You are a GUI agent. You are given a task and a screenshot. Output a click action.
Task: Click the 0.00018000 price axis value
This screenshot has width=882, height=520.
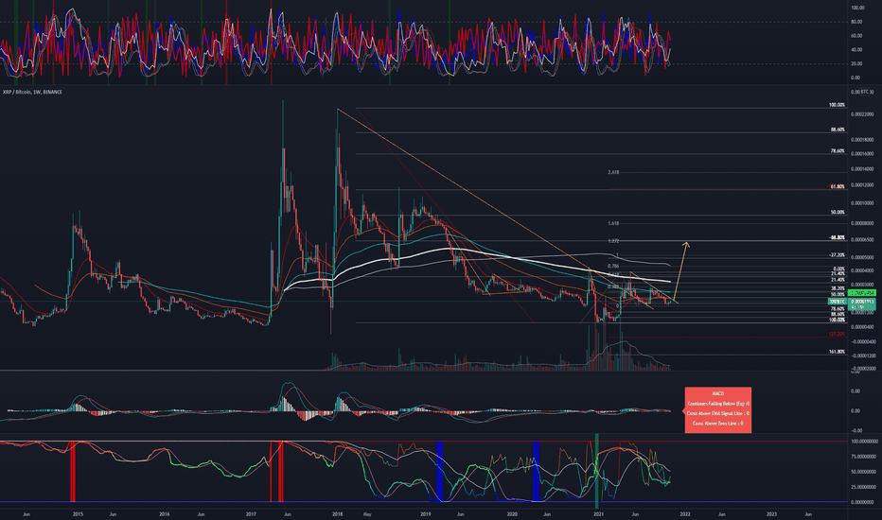pos(862,140)
